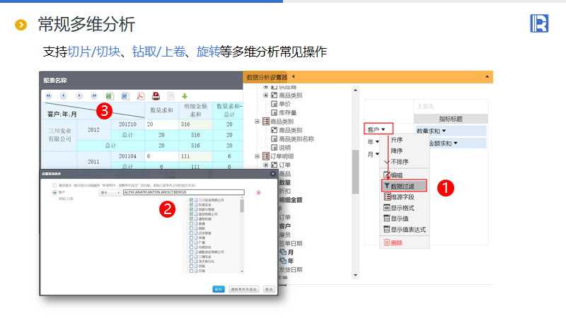Check 光明杂志 in customer list
This screenshot has width=566, height=318.
(191, 247)
